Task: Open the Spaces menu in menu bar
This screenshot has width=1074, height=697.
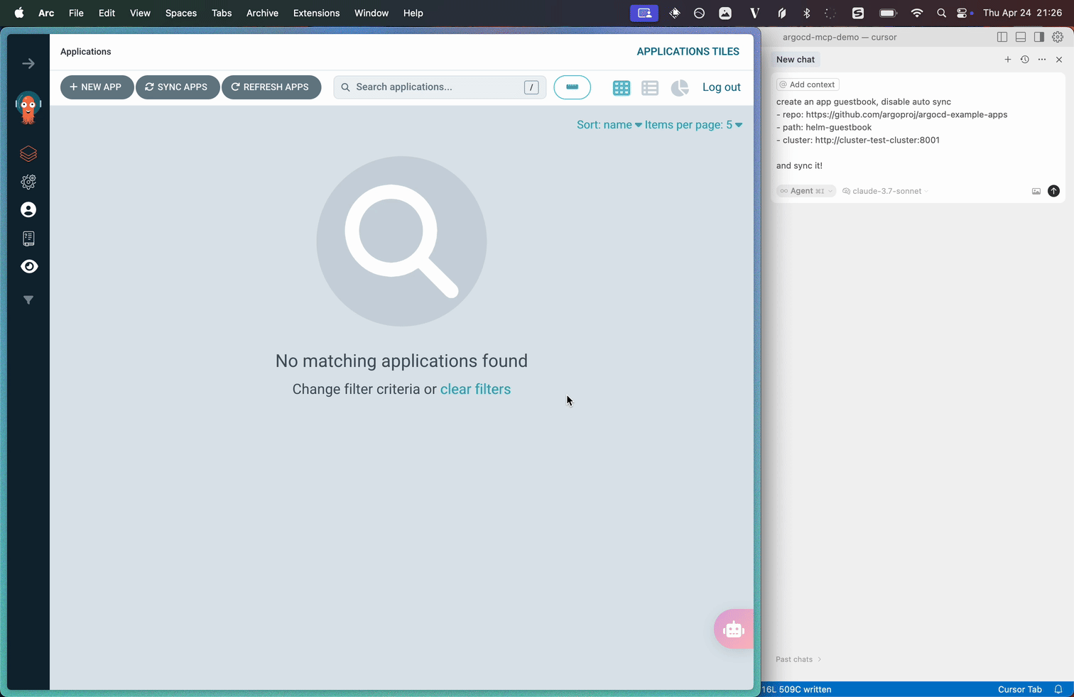Action: coord(181,13)
